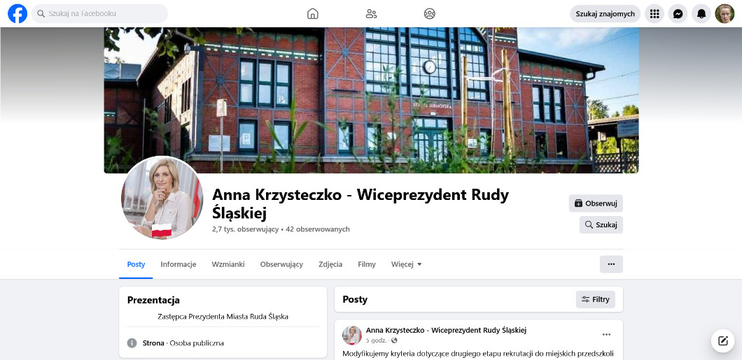Click the Szukaj znajomych button

point(605,13)
